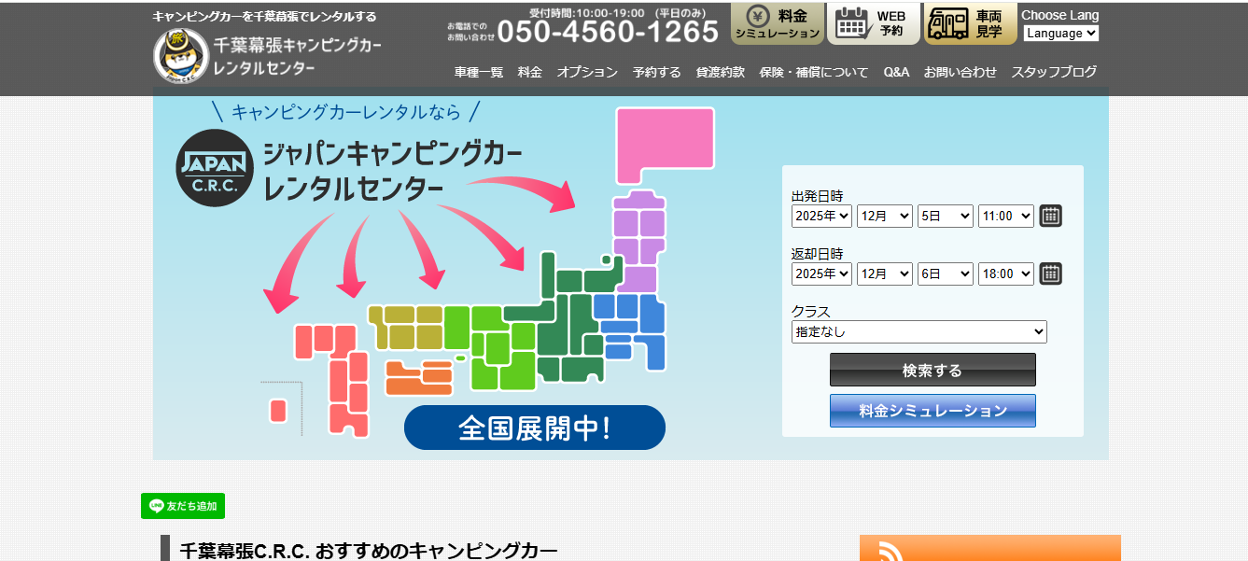The image size is (1248, 561).
Task: Select the pink Hokkaido region on map
Action: (664, 145)
